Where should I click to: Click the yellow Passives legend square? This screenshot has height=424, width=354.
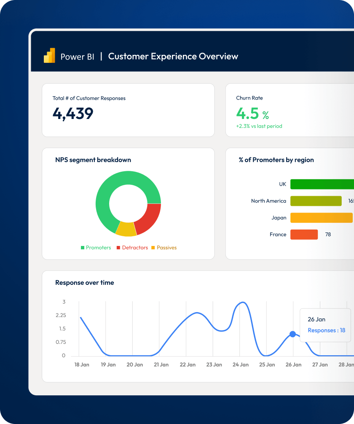(153, 248)
